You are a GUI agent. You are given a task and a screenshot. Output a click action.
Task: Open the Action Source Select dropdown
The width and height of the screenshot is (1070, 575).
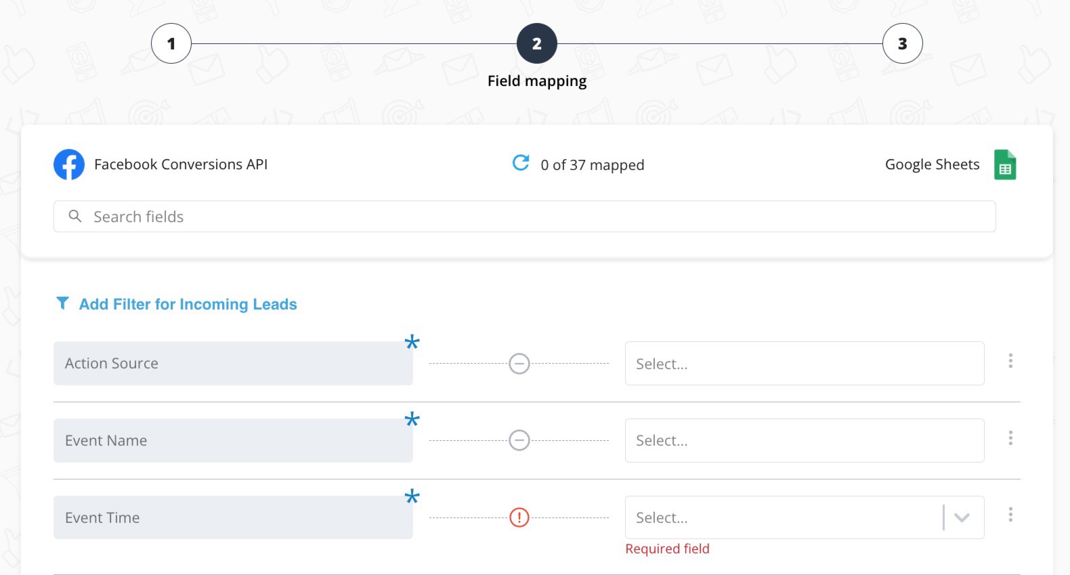pos(805,364)
